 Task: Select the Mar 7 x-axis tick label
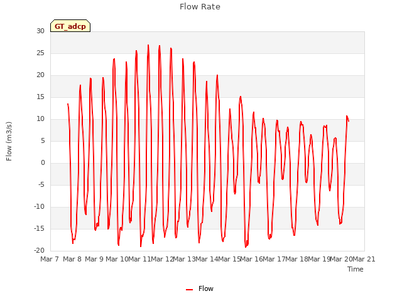(x=50, y=259)
